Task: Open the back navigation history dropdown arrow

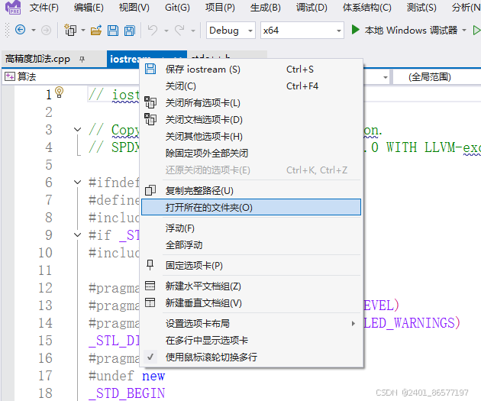Action: [x=34, y=30]
